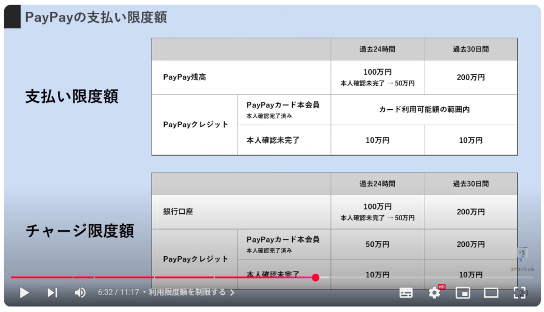544x312 pixels.
Task: Seek to the unplayed portion of the progress bar
Action: (x=427, y=278)
